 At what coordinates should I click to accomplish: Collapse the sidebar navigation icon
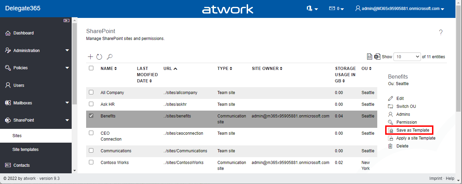(x=66, y=21)
